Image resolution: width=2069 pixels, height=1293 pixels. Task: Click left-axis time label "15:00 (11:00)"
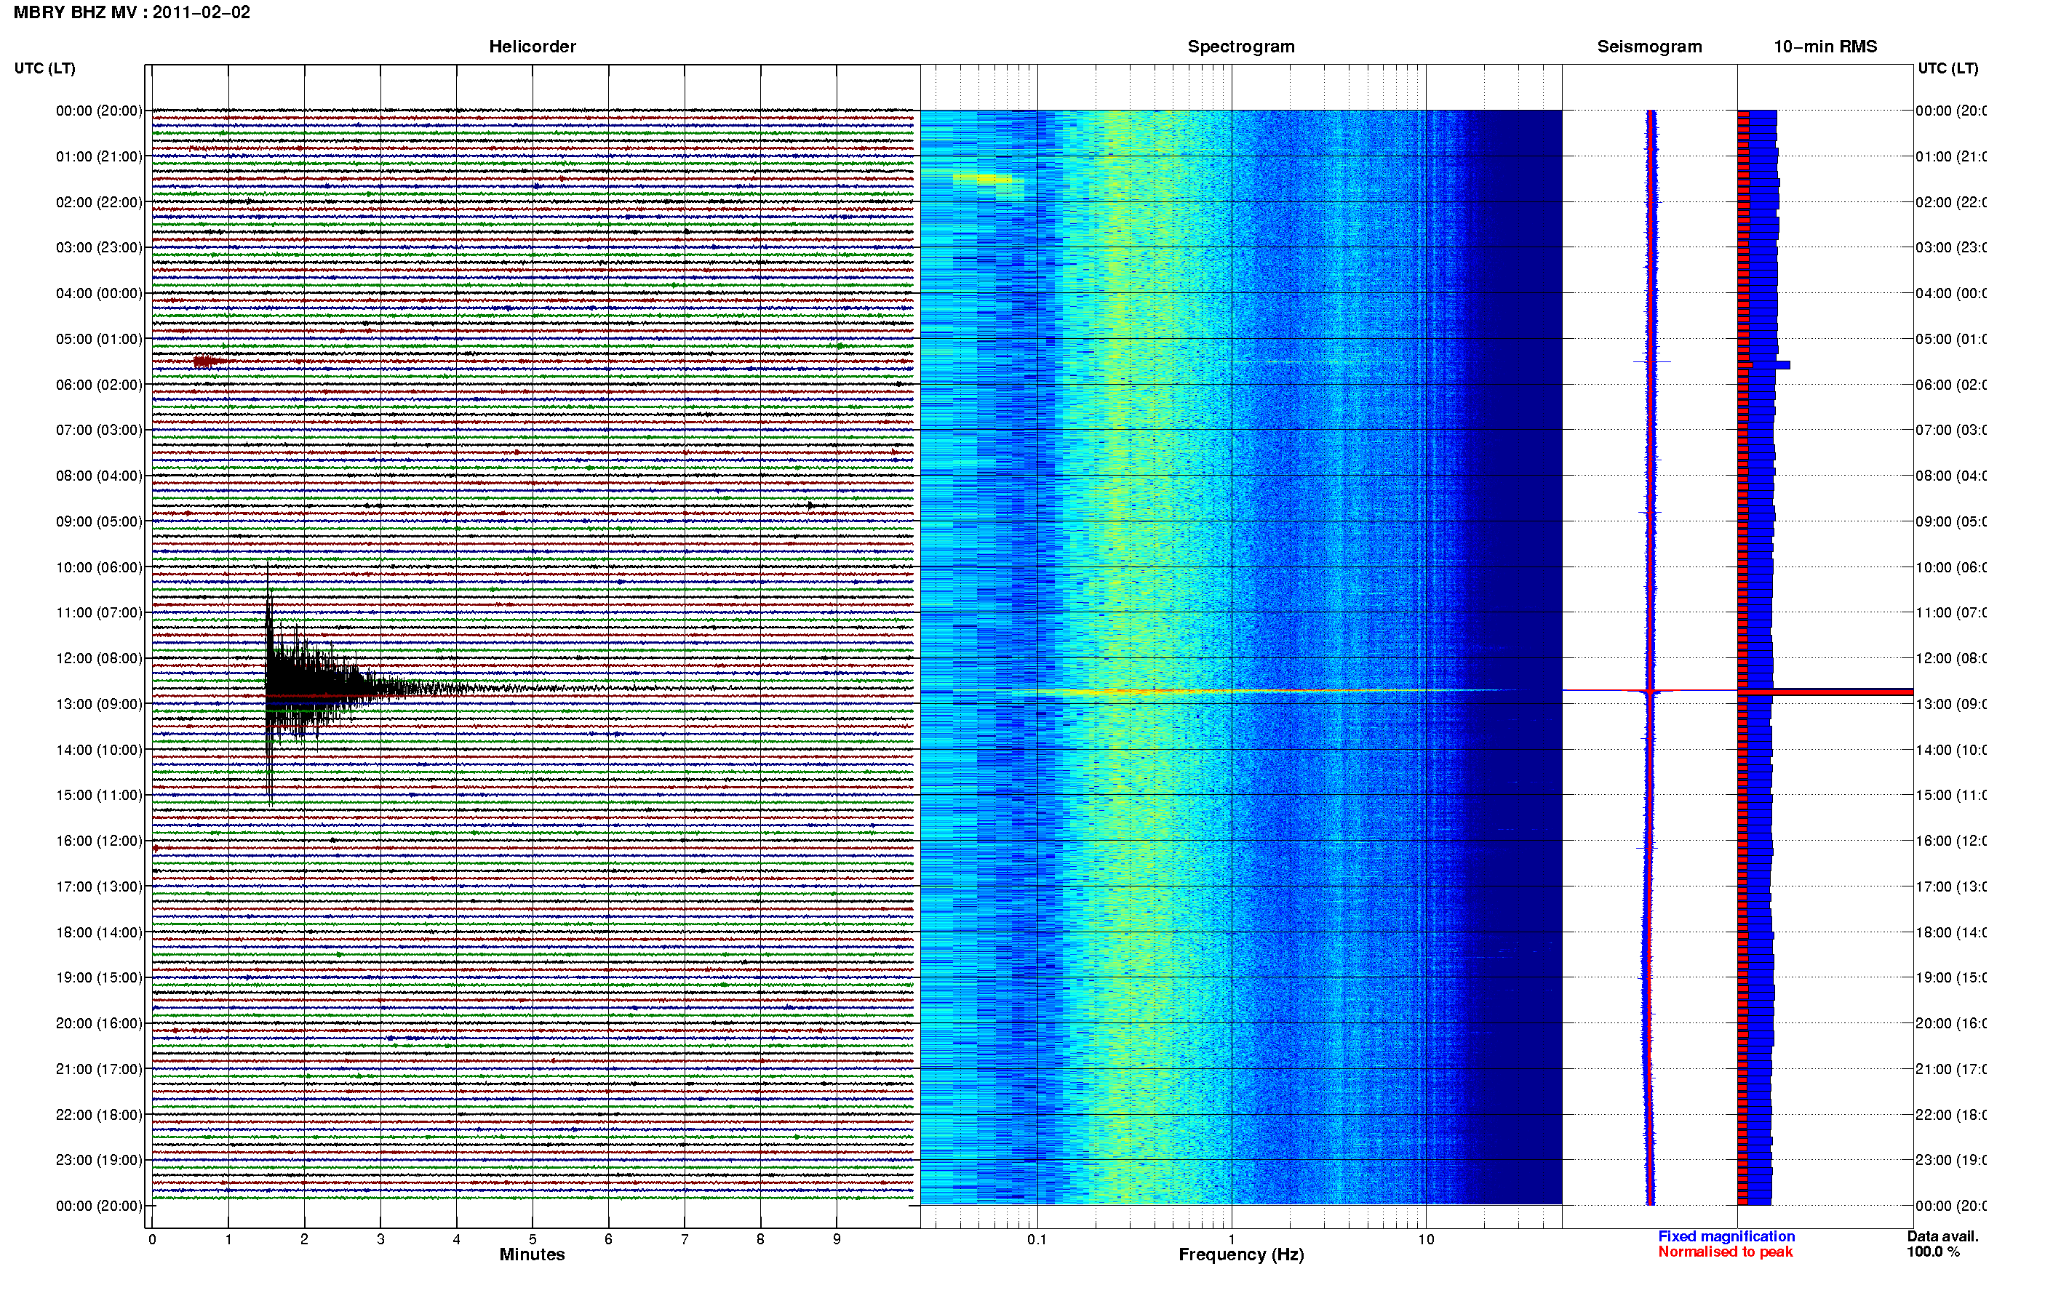click(x=99, y=794)
